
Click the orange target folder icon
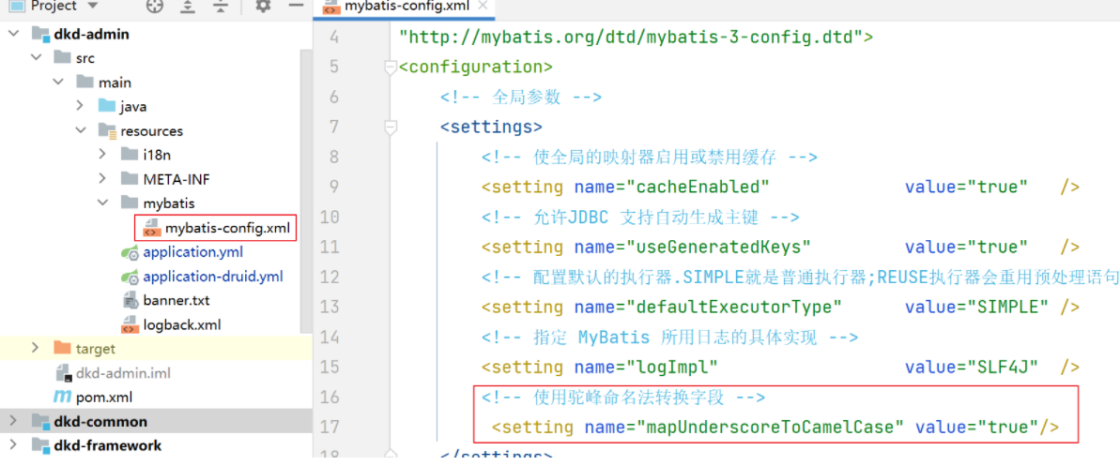(x=63, y=348)
